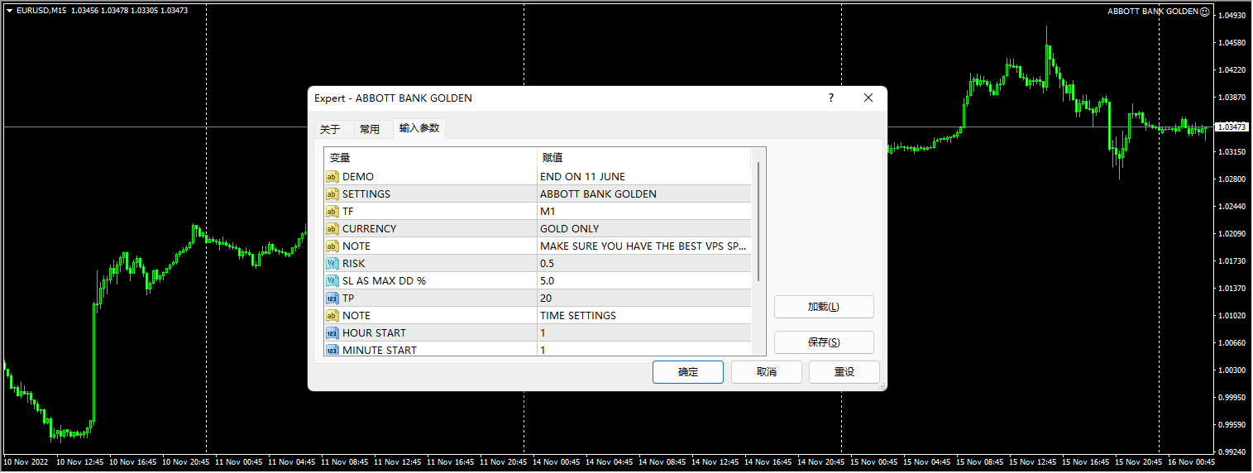Click the 10 Nov 2022 date label on time axis
Image resolution: width=1253 pixels, height=473 pixels.
(26, 461)
